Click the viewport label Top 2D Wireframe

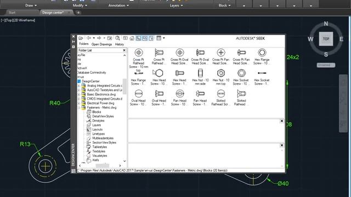click(18, 20)
